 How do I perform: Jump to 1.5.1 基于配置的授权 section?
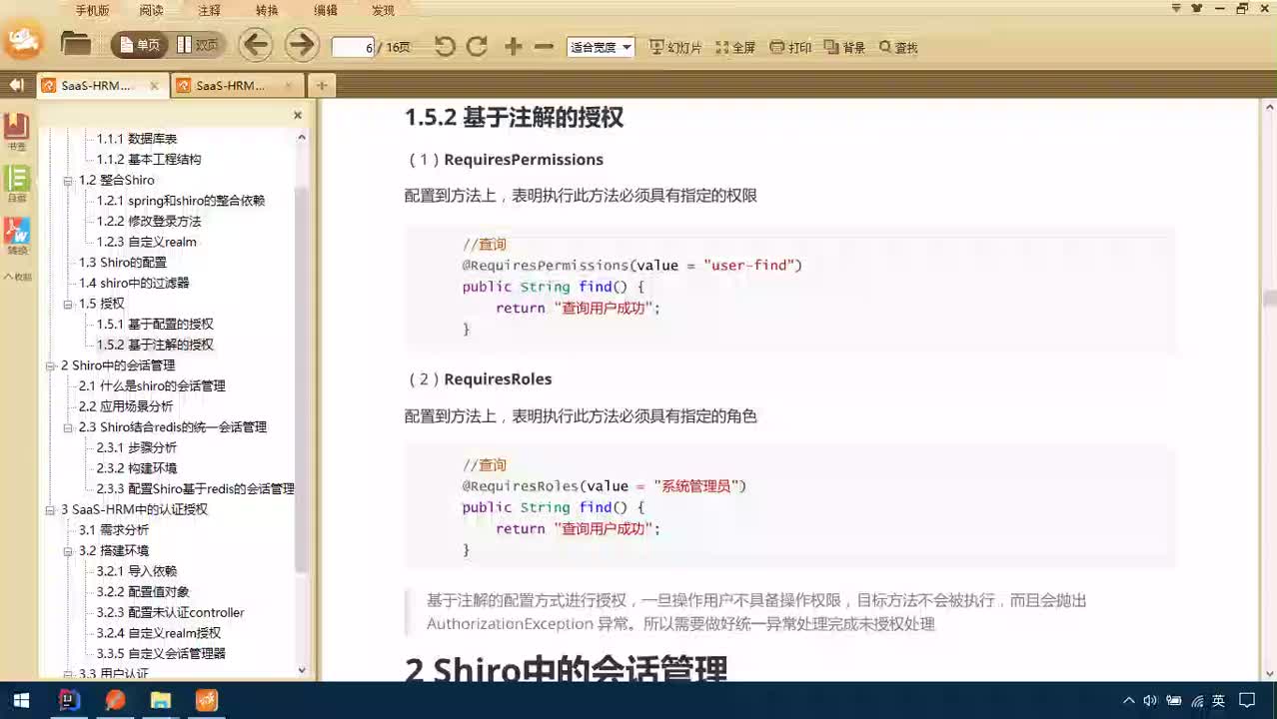tap(155, 324)
